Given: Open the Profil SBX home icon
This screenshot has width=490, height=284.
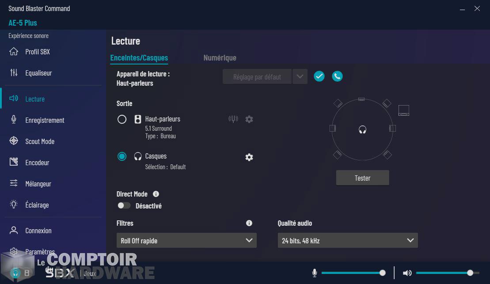Looking at the screenshot, I should point(14,52).
